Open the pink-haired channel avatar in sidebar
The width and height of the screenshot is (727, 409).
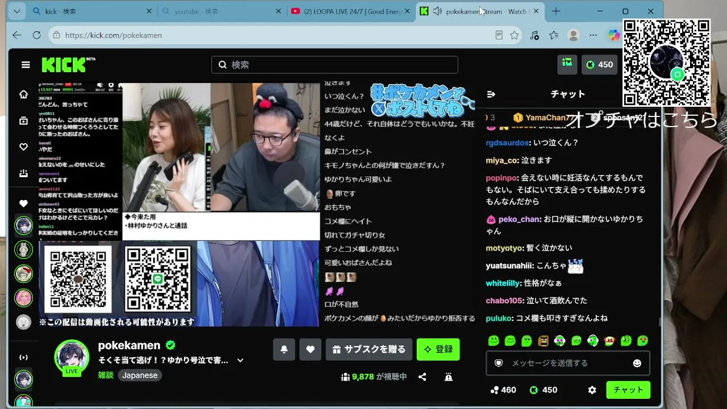(23, 298)
